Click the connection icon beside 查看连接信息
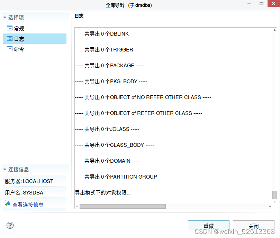 7,204
